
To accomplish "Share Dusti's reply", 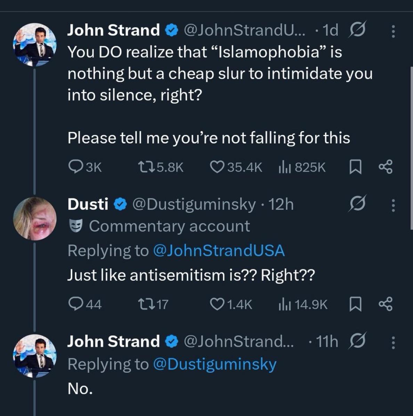I will 386,304.
